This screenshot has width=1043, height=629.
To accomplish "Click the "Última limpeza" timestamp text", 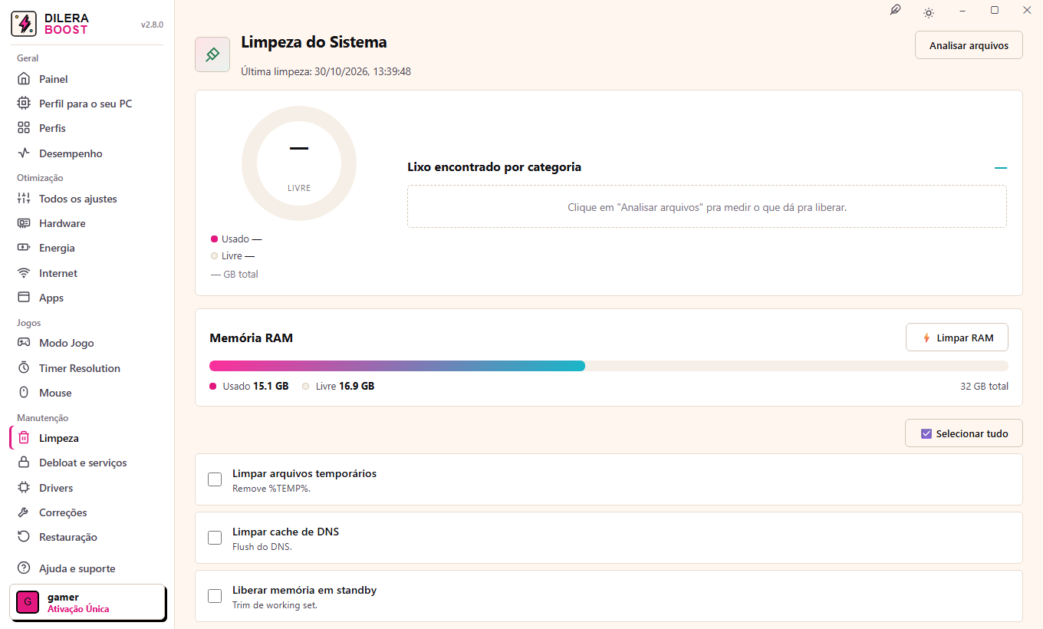I will tap(326, 71).
